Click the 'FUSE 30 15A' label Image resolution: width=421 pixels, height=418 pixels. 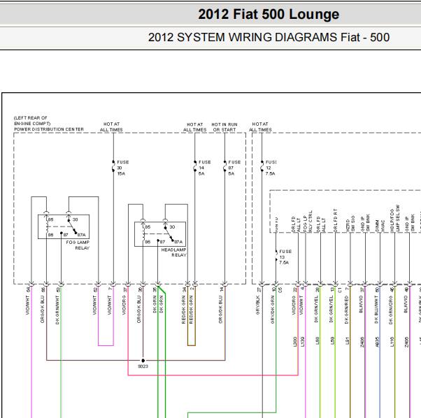click(x=122, y=168)
